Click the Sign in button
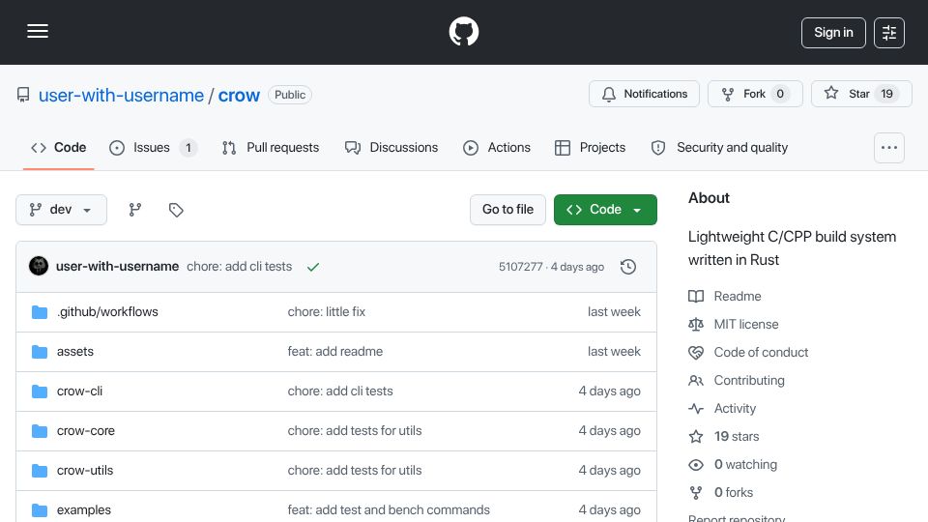The height and width of the screenshot is (522, 928). click(833, 33)
